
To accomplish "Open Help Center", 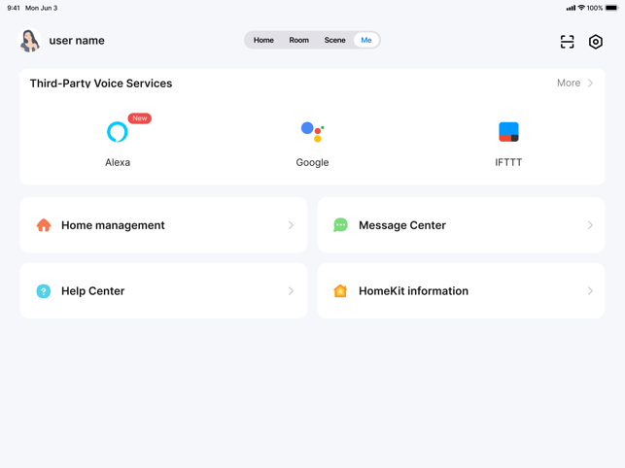I will click(x=163, y=290).
